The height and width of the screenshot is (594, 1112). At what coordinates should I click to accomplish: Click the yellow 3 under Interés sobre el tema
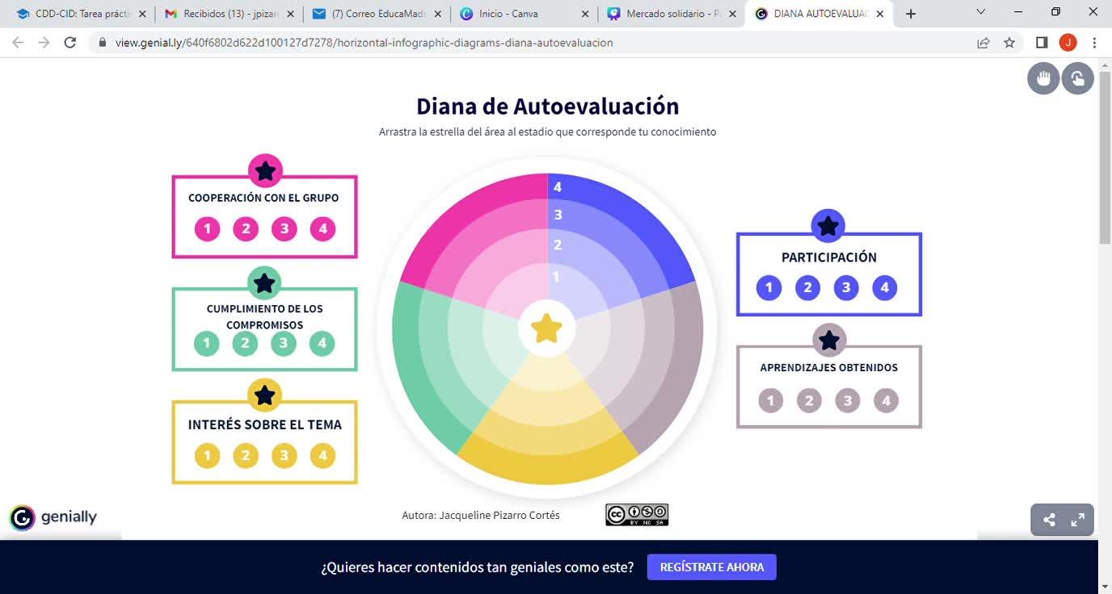(x=284, y=455)
